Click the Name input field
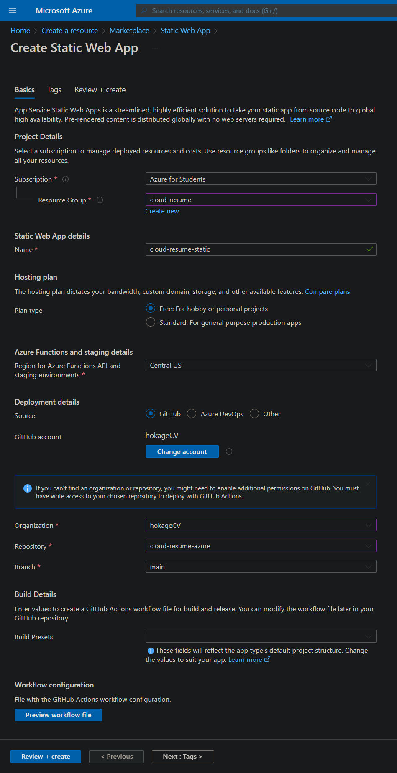This screenshot has width=397, height=773. tap(261, 249)
